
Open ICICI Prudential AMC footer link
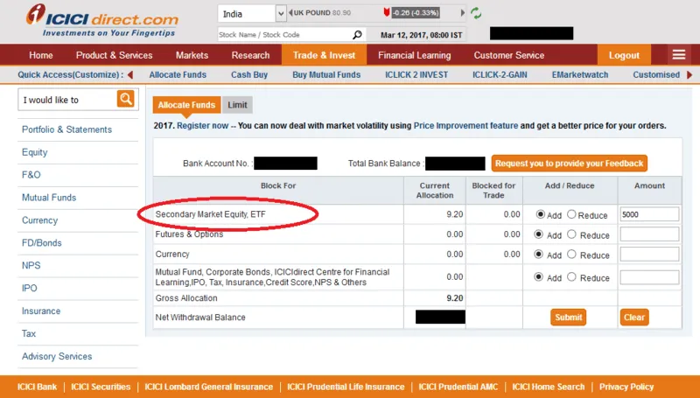pyautogui.click(x=458, y=387)
